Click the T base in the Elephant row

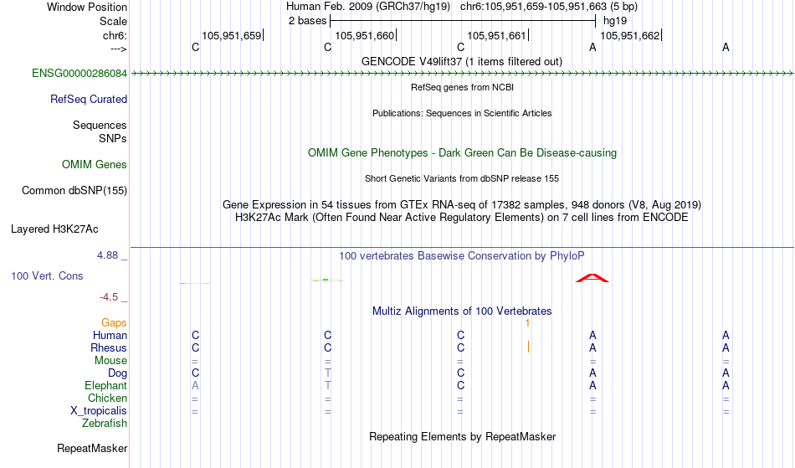[327, 385]
